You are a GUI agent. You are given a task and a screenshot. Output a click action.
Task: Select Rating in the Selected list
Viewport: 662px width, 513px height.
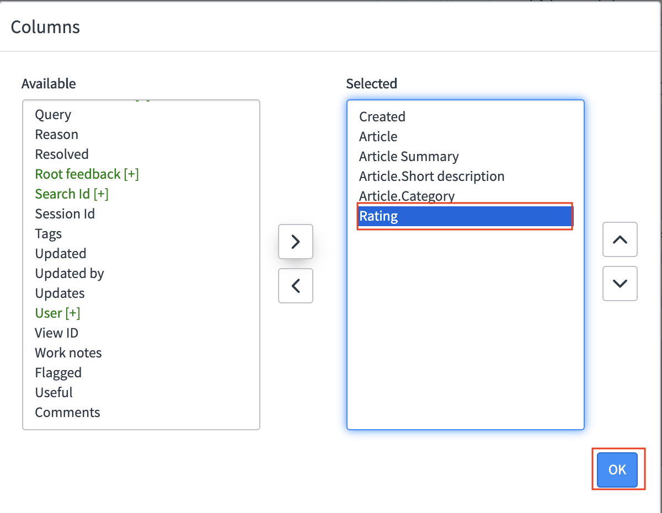pos(378,216)
